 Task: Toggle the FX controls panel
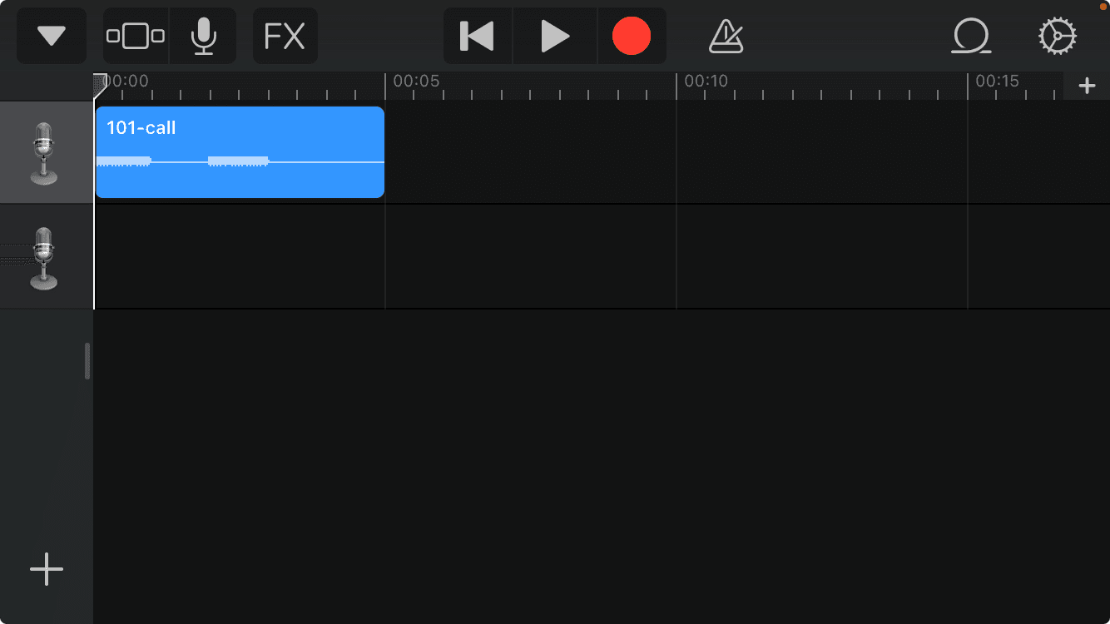(285, 37)
